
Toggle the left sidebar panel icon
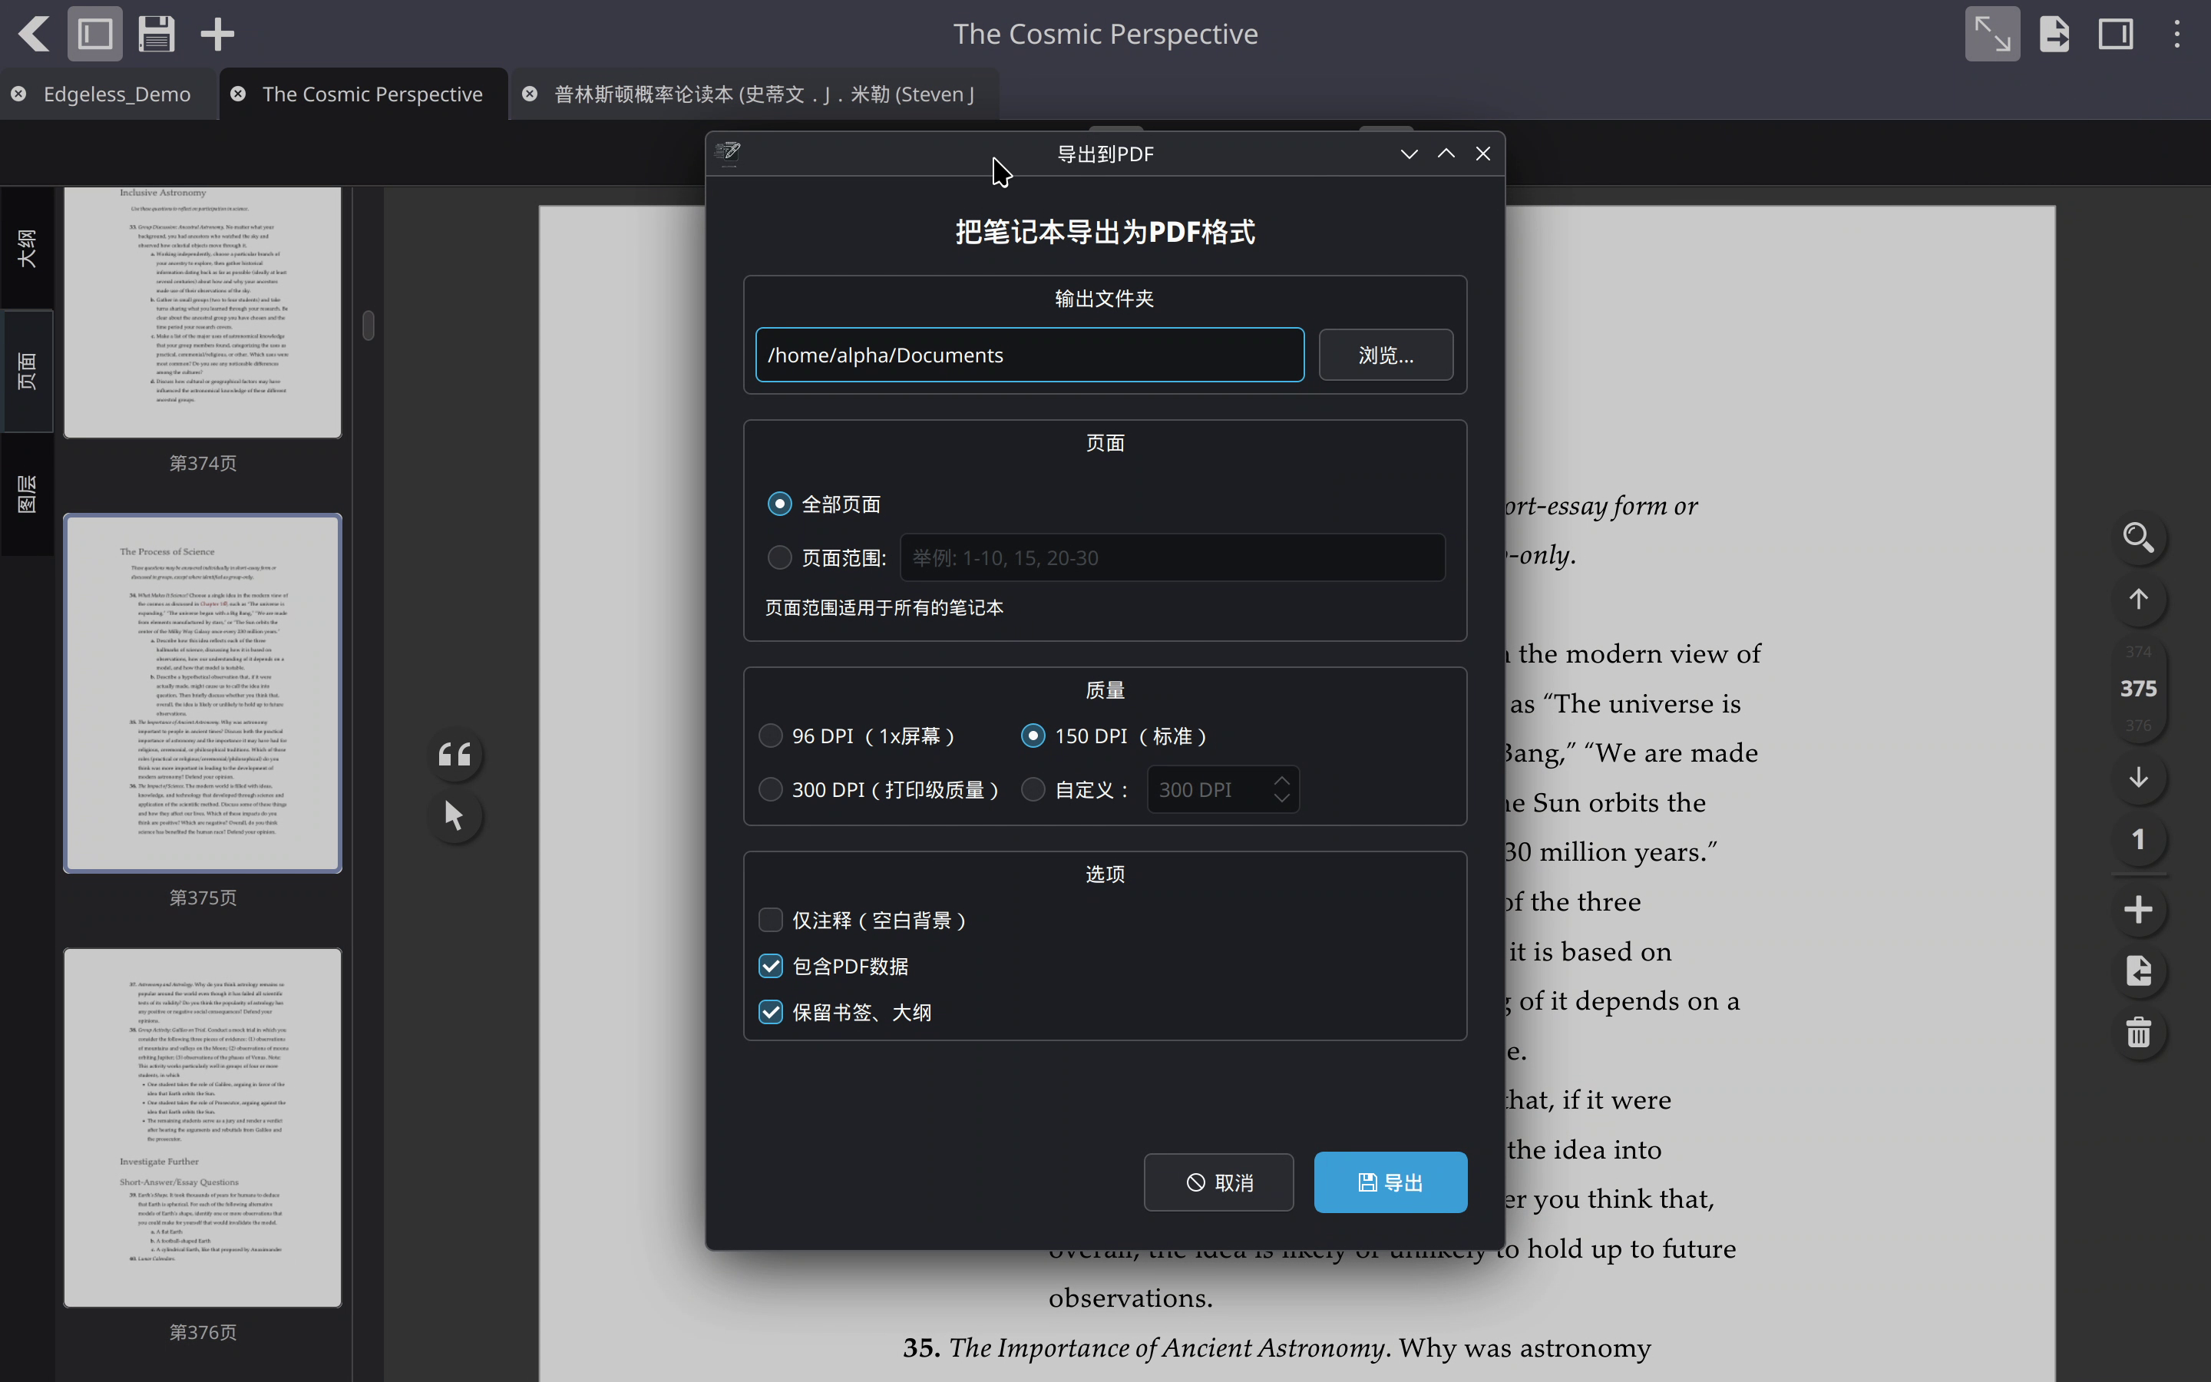tap(95, 34)
